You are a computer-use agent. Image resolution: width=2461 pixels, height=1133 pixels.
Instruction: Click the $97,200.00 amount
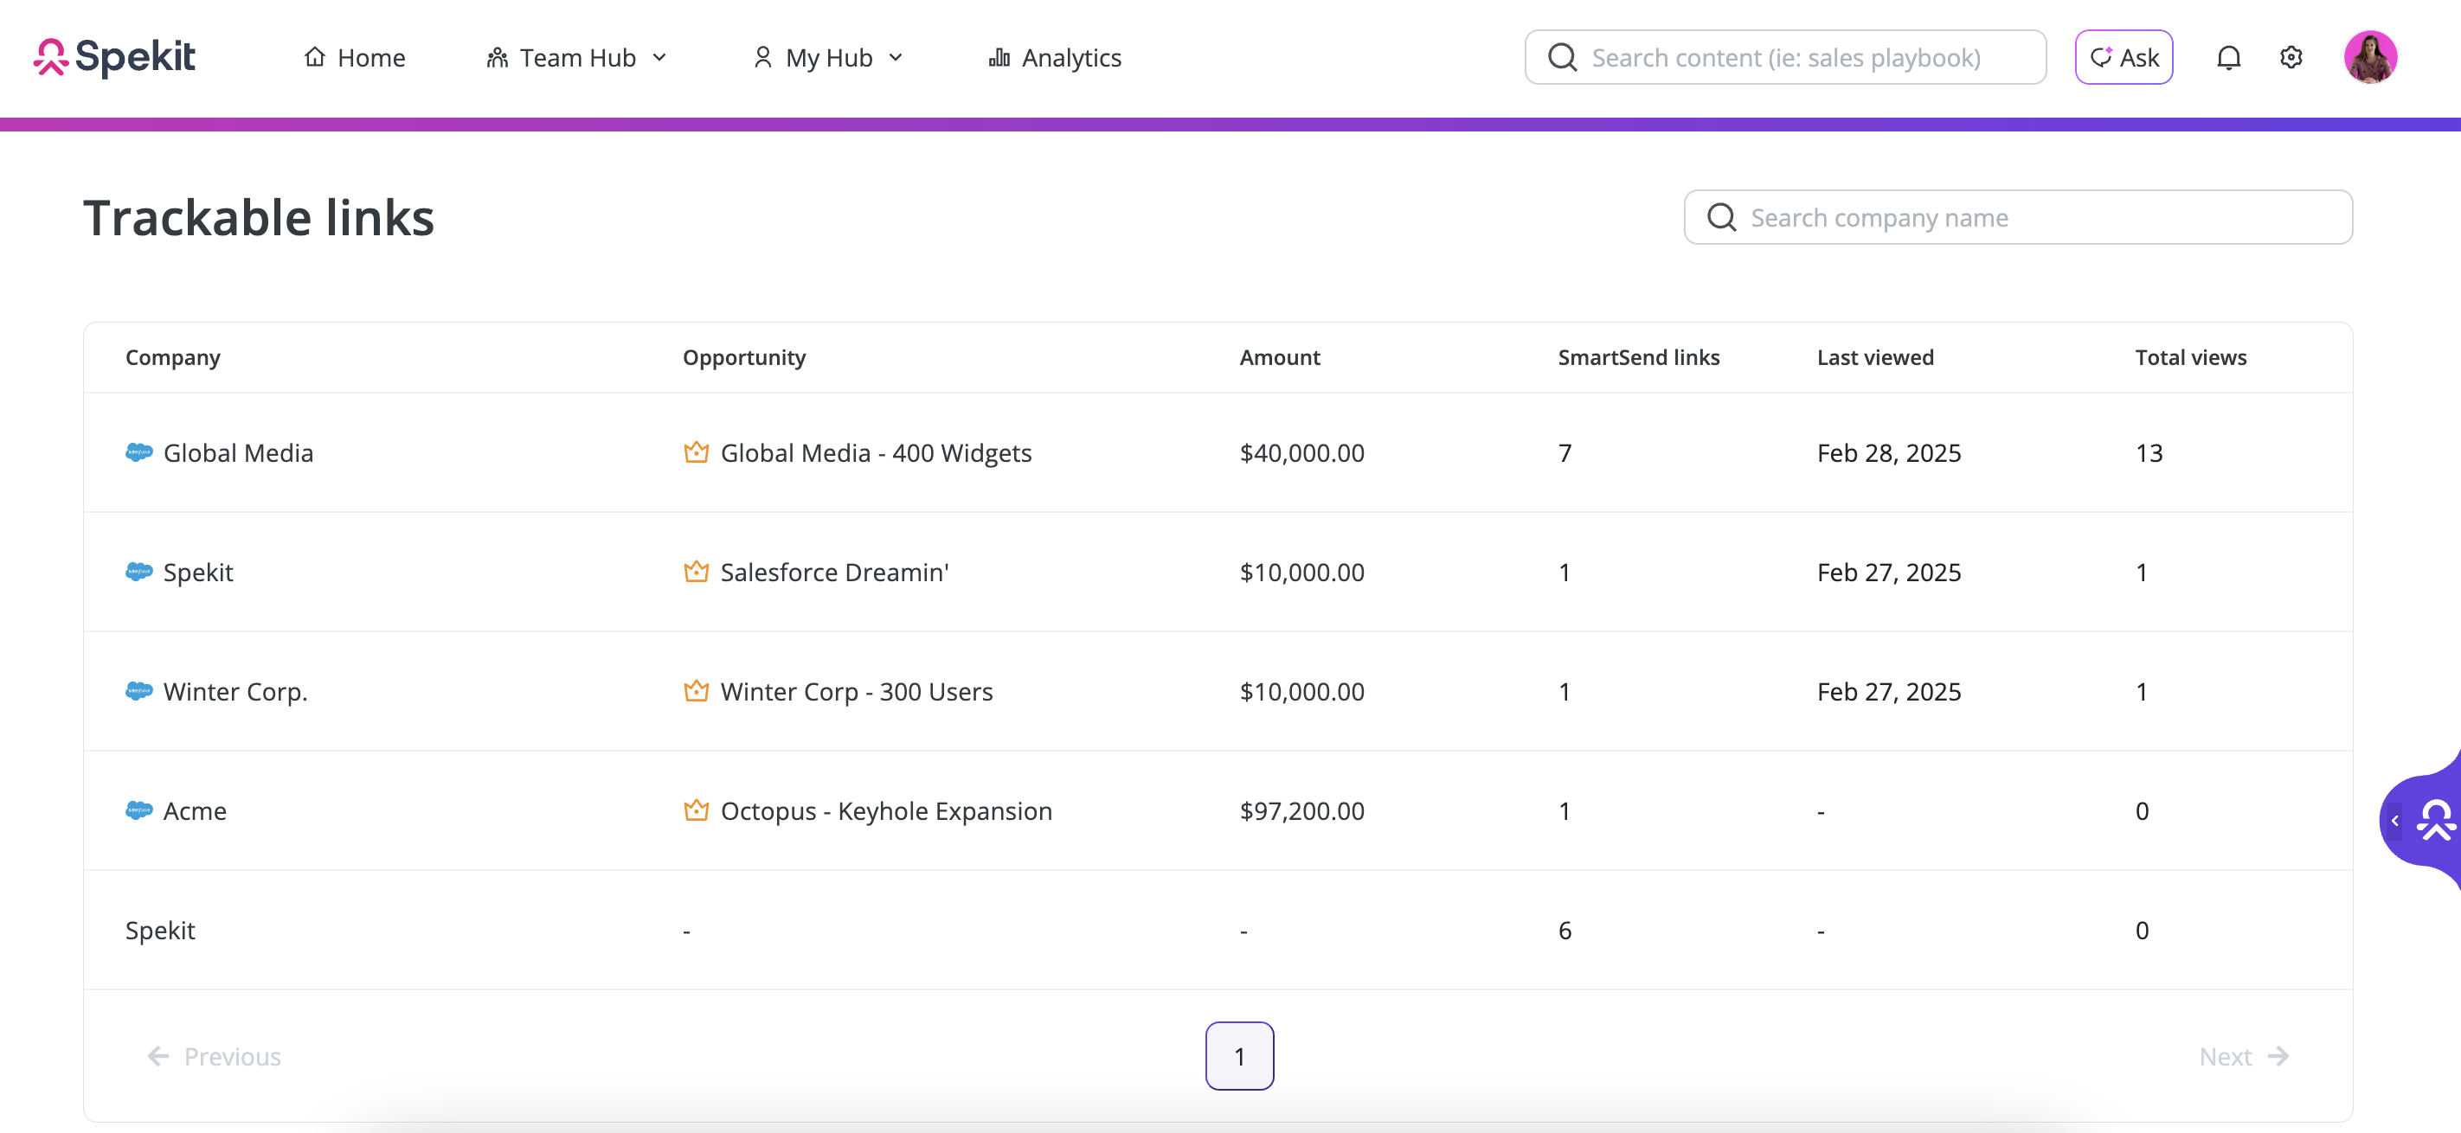click(x=1301, y=811)
